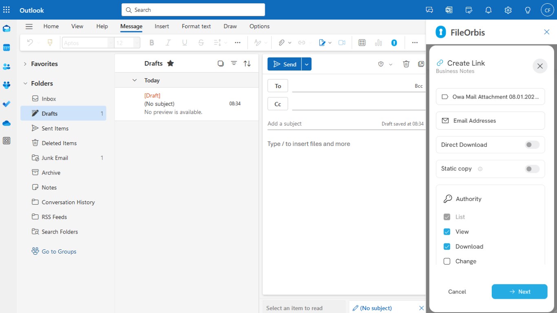Open the chat bubbles icon in header
557x313 pixels.
429,10
